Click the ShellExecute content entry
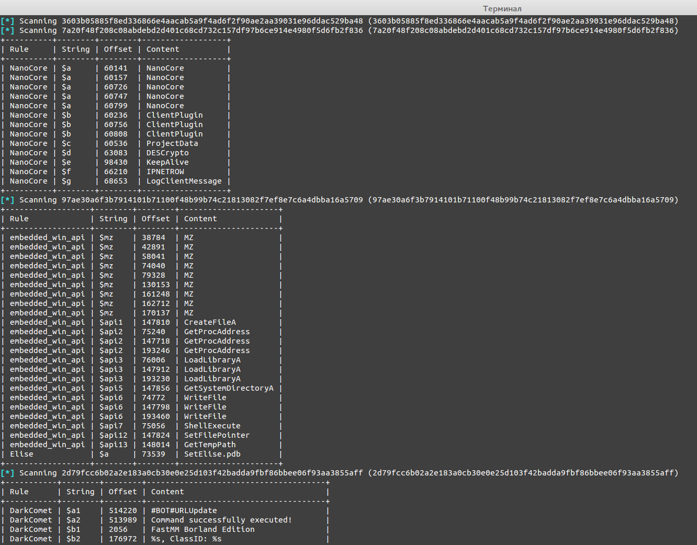 [x=212, y=426]
